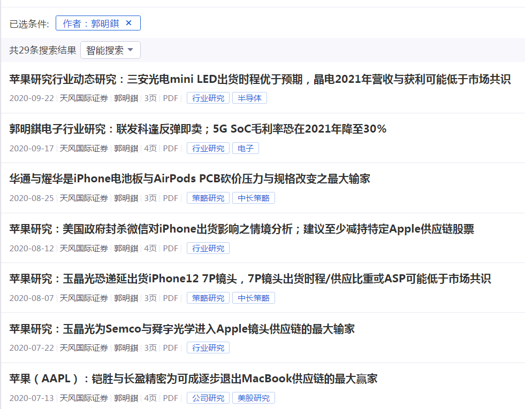Viewport: 525px width, 409px height.
Task: Select the 美股研究 tag
Action: tap(254, 398)
